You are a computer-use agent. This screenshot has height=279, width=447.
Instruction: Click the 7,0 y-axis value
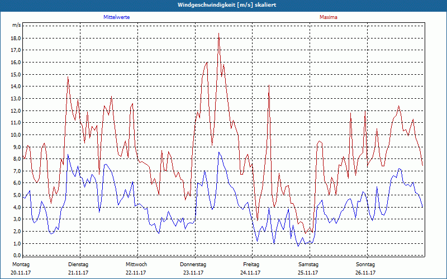pos(17,171)
